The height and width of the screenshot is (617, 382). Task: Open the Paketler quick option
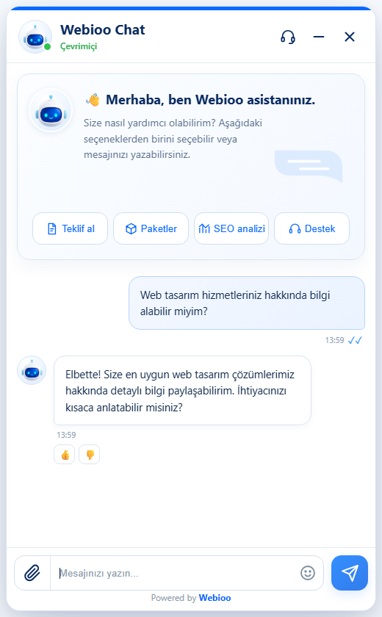[151, 228]
